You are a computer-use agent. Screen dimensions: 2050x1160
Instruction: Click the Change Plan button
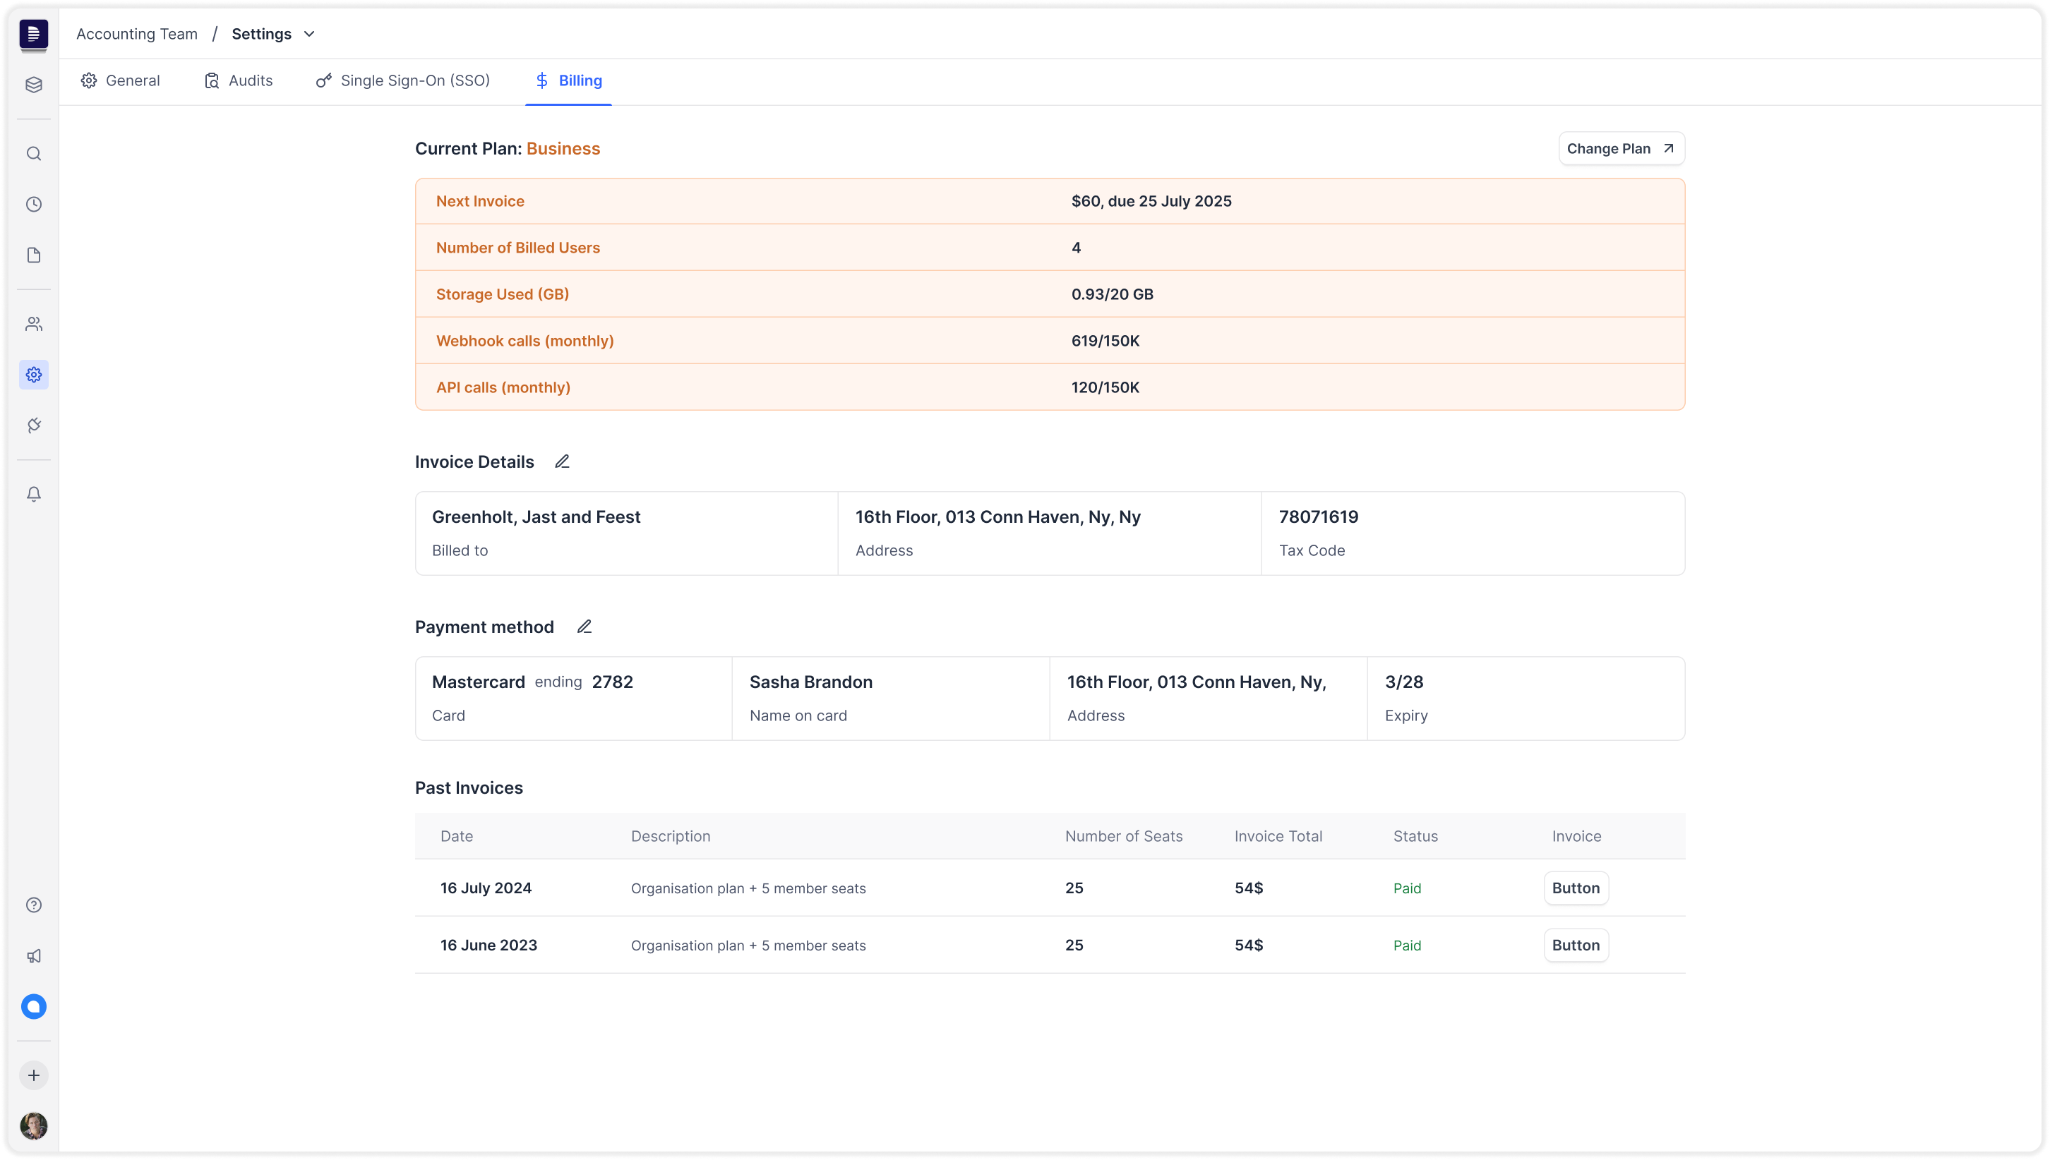pyautogui.click(x=1620, y=149)
